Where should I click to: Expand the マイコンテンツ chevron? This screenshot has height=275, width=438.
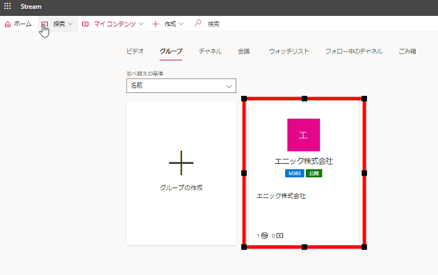tap(141, 24)
